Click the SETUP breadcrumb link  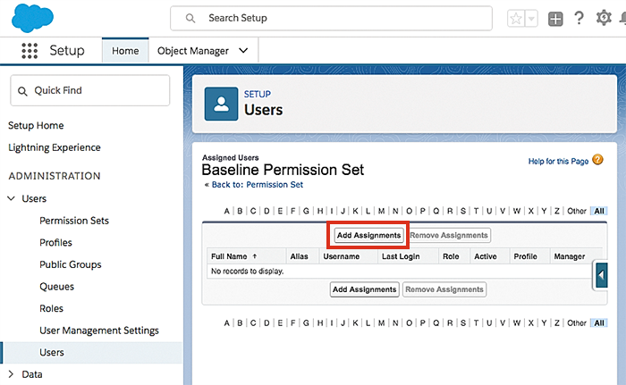(x=258, y=94)
